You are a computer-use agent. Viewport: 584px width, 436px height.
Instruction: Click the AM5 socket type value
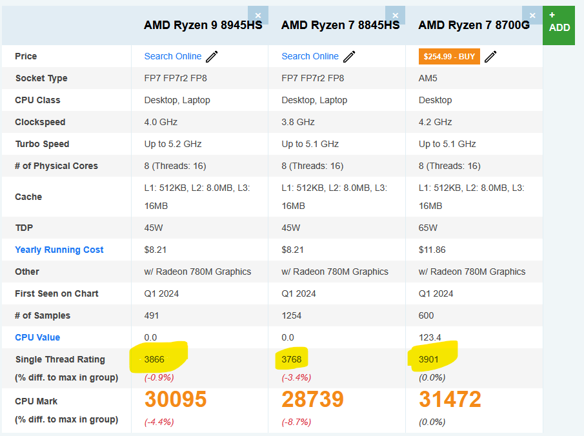point(428,78)
